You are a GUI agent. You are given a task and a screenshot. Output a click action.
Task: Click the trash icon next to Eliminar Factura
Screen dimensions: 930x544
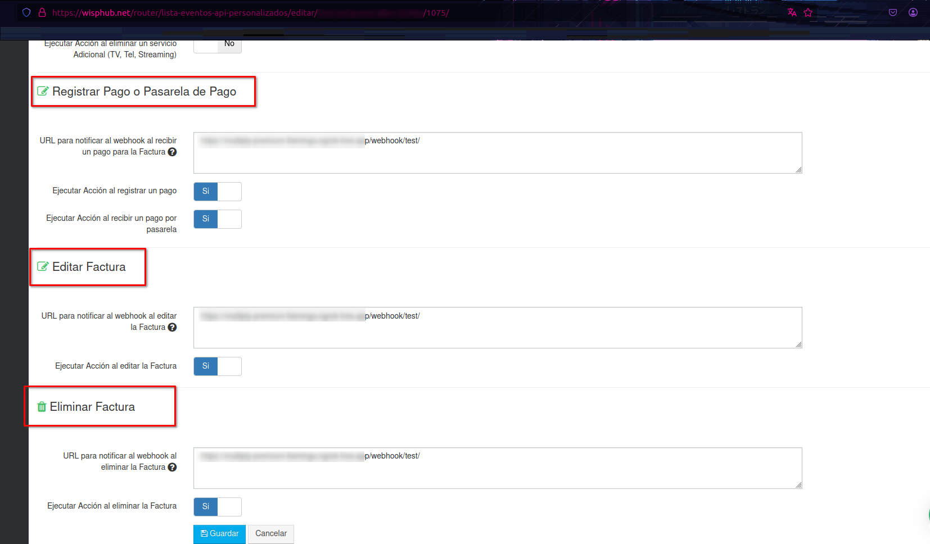click(42, 407)
